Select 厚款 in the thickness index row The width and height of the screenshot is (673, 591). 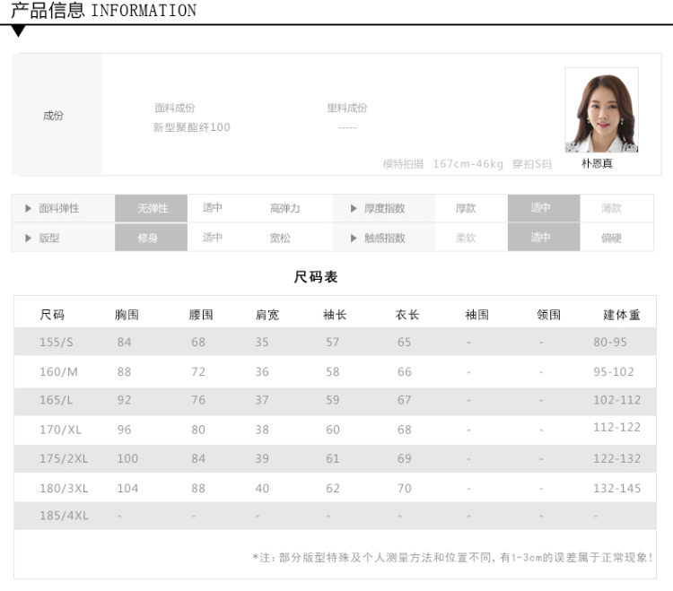pos(466,208)
